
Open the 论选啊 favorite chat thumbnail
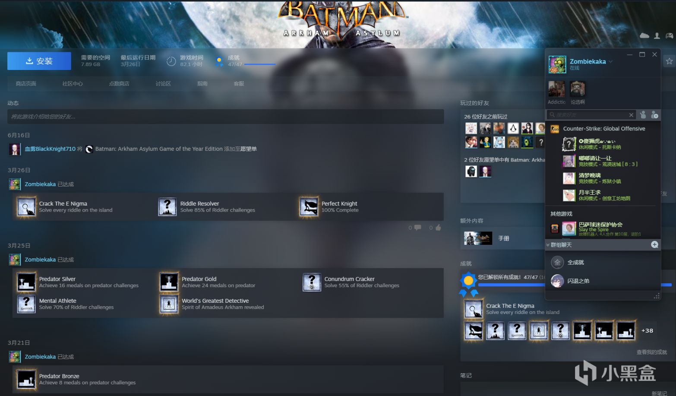(x=577, y=89)
